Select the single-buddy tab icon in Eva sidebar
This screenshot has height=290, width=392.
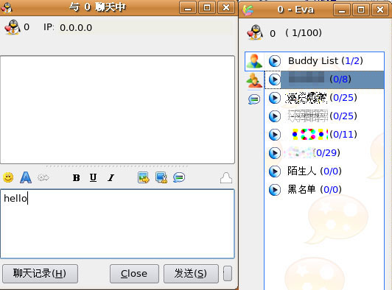coord(254,61)
